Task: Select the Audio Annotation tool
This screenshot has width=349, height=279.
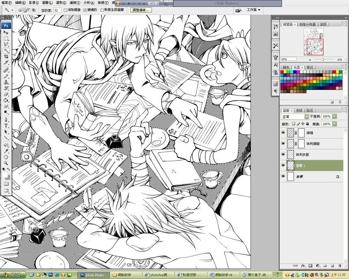Action: coord(6,145)
